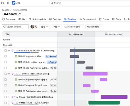
Task: Open TIM-8 Analytics Dashboard & Reporting
Action: tap(34, 97)
